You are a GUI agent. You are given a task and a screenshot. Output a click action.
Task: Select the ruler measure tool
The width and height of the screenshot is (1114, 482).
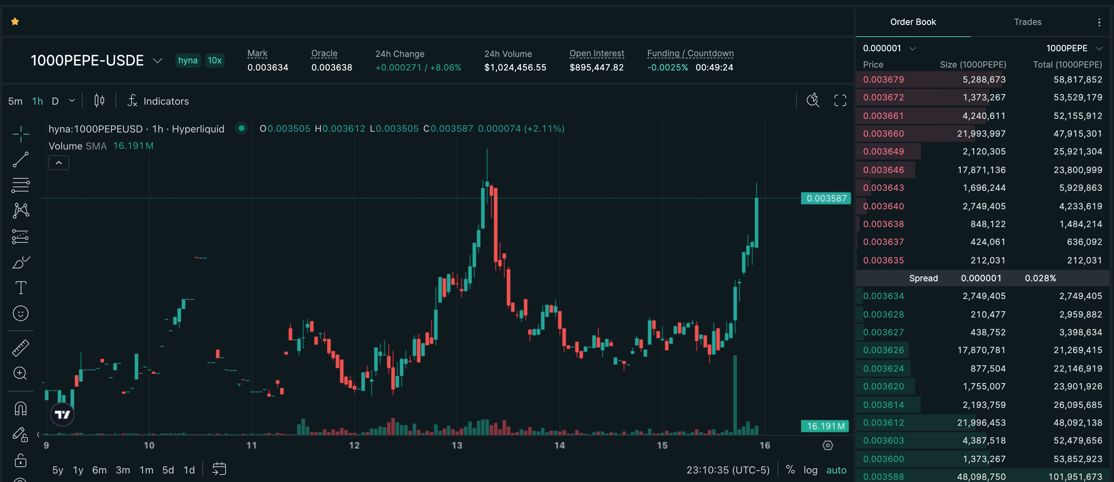coord(20,348)
